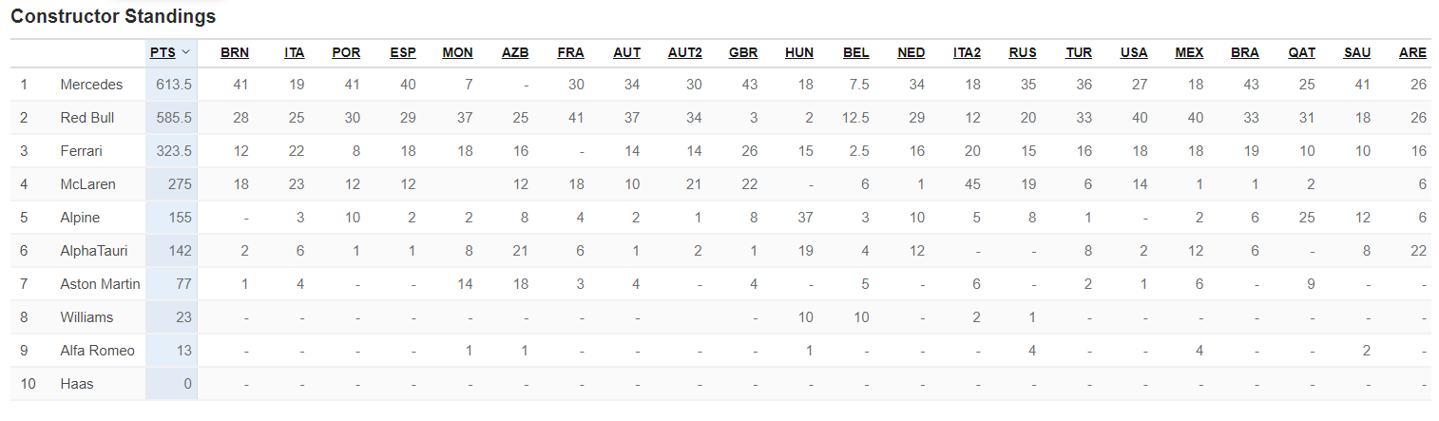Click the Haas team name

pyautogui.click(x=77, y=384)
